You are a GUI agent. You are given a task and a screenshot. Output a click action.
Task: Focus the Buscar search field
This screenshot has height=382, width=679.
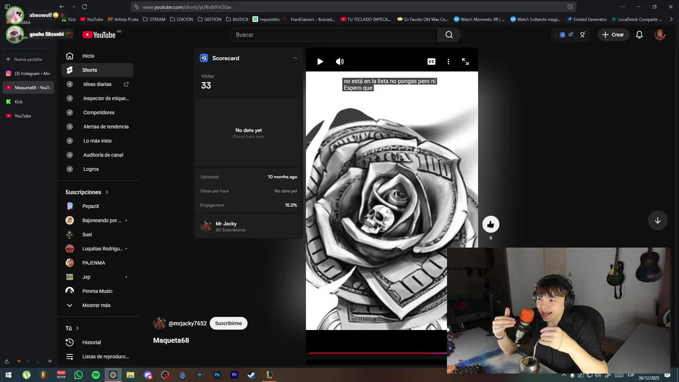[334, 34]
